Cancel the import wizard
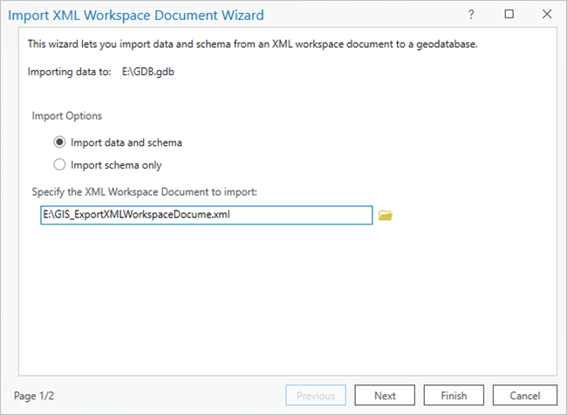This screenshot has height=415, width=567. [x=524, y=396]
